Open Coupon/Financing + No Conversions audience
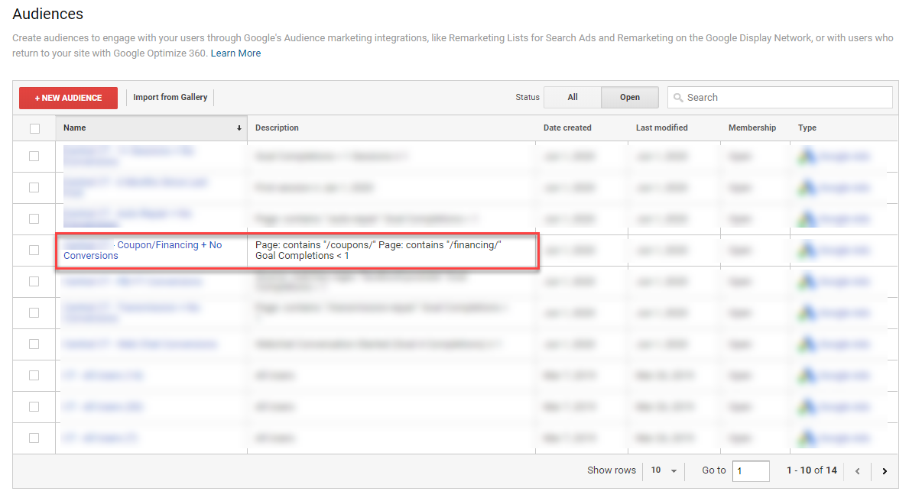The height and width of the screenshot is (501, 909). [168, 245]
